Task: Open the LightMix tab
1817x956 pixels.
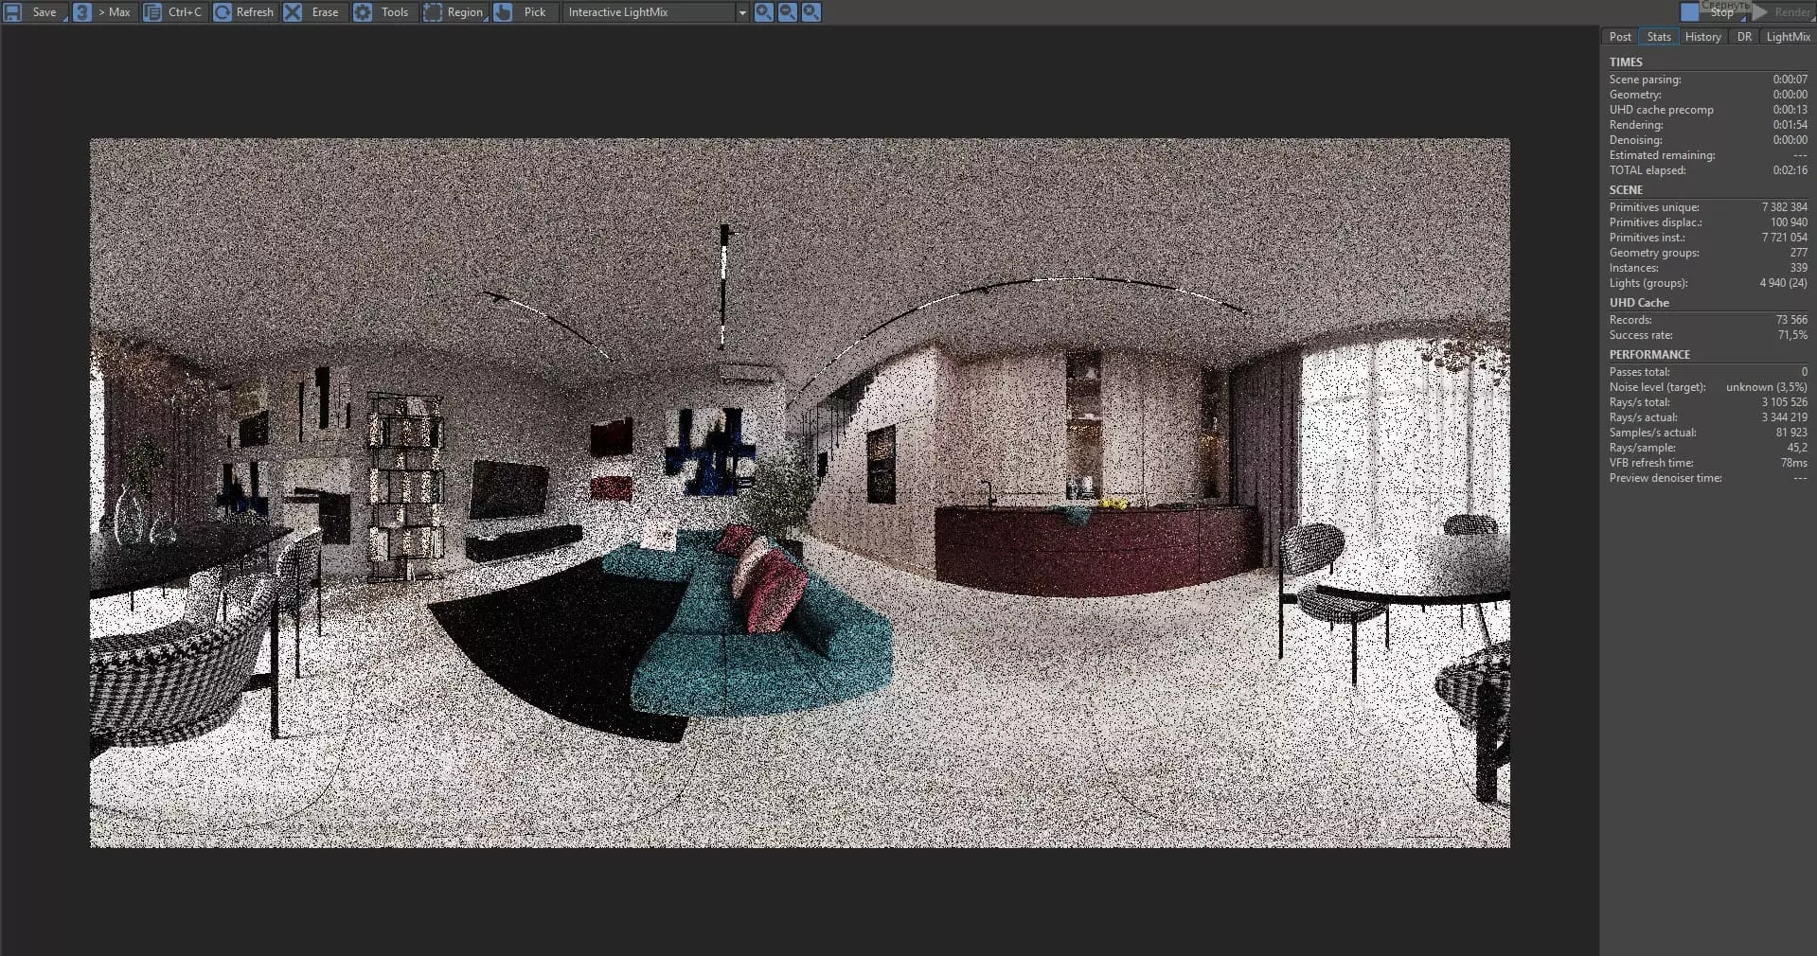Action: (1788, 37)
